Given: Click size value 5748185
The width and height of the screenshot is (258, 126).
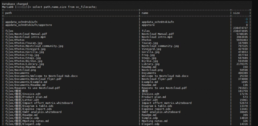Looking at the screenshot, I should [x=242, y=34].
